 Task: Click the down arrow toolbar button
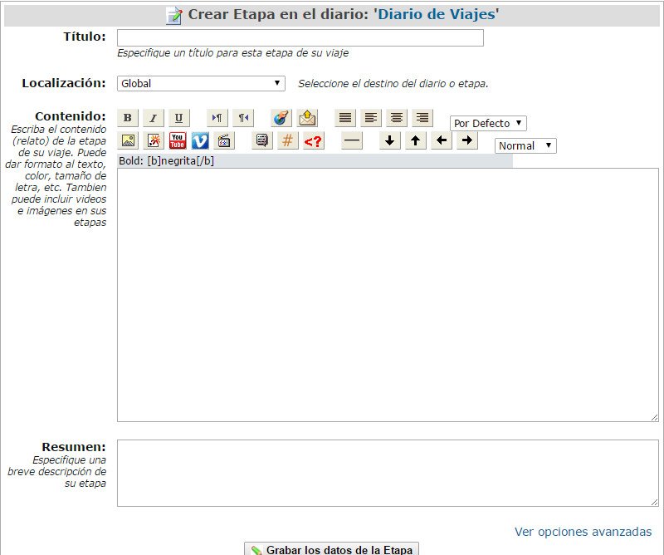coord(390,140)
